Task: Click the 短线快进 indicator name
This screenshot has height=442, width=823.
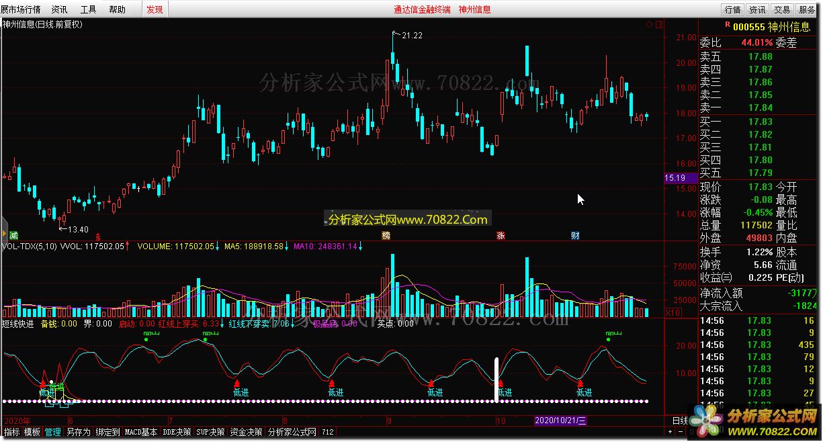Action: [x=17, y=323]
